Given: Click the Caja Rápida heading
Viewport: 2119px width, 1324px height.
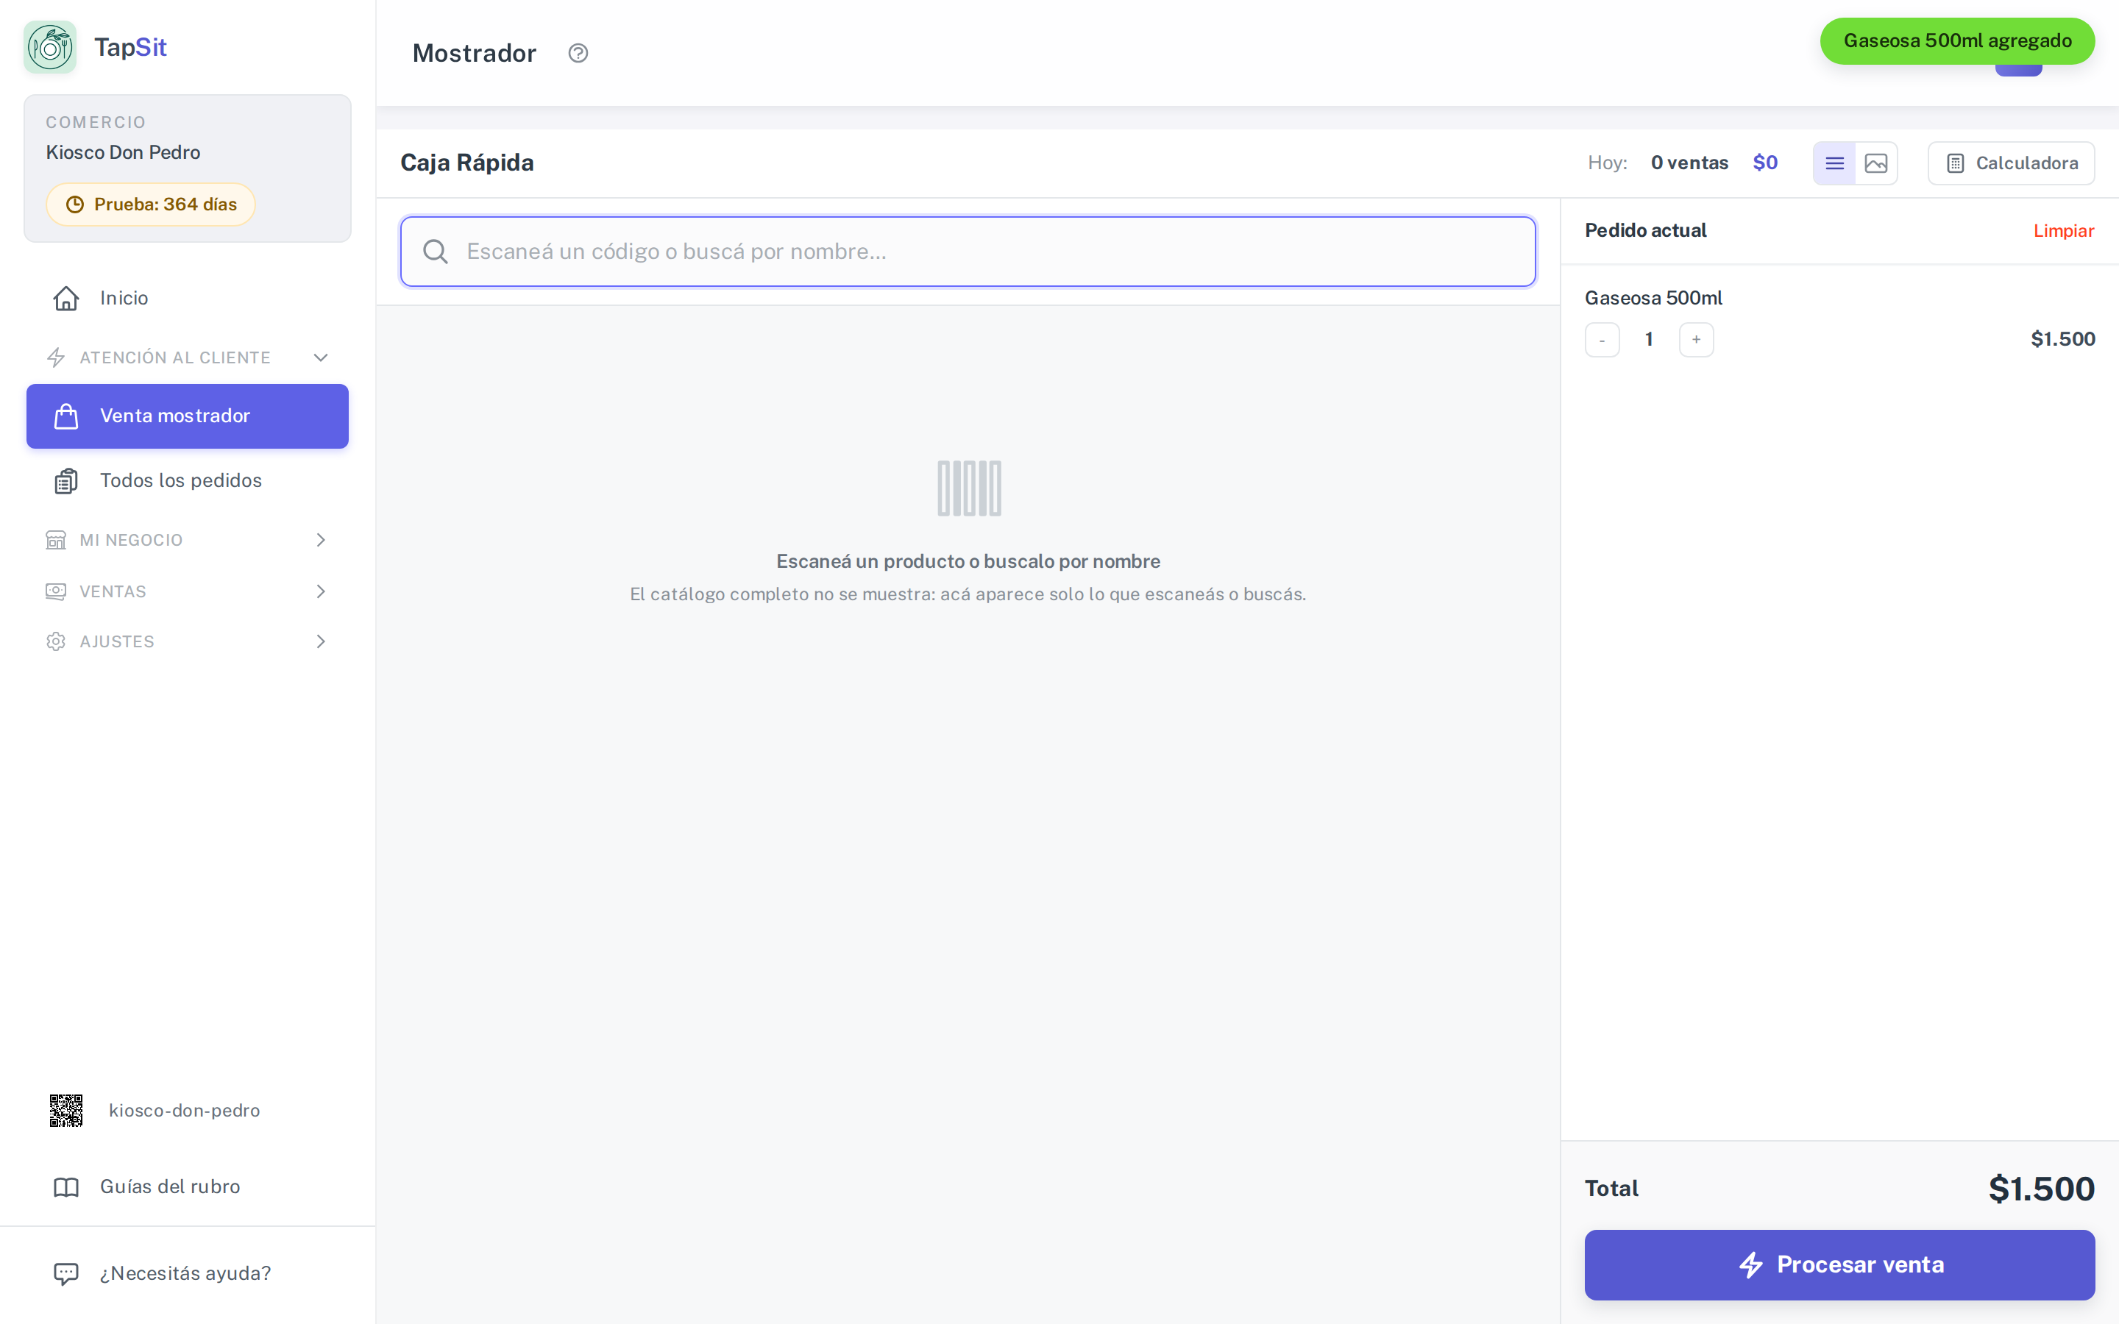Looking at the screenshot, I should pyautogui.click(x=466, y=163).
